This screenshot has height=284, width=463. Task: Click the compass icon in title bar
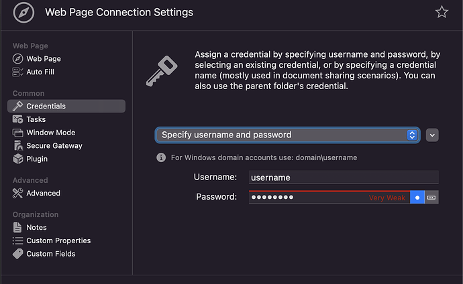tap(23, 12)
